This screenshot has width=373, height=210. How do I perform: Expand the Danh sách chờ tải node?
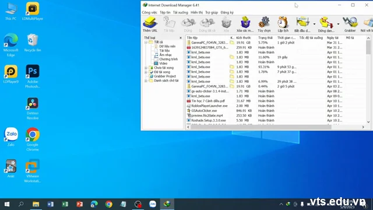coord(146,80)
